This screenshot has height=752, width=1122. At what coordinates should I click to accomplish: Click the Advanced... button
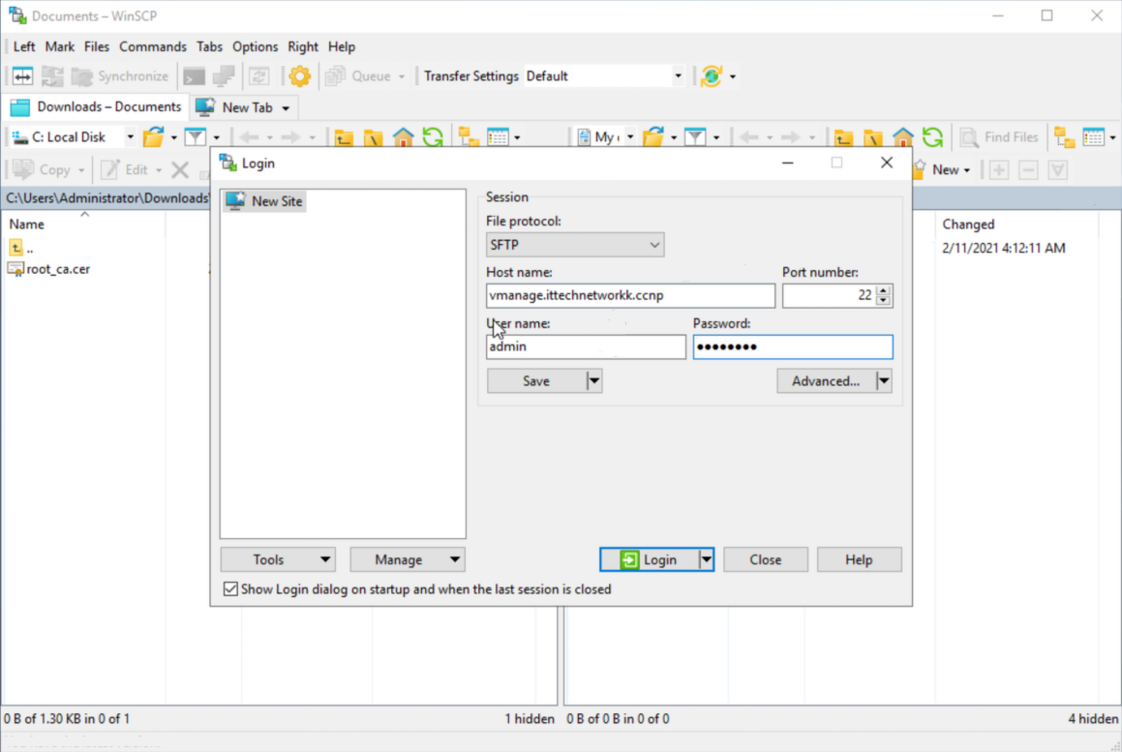(826, 380)
